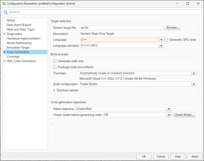Expand the Diagnostics tree node

5,34
